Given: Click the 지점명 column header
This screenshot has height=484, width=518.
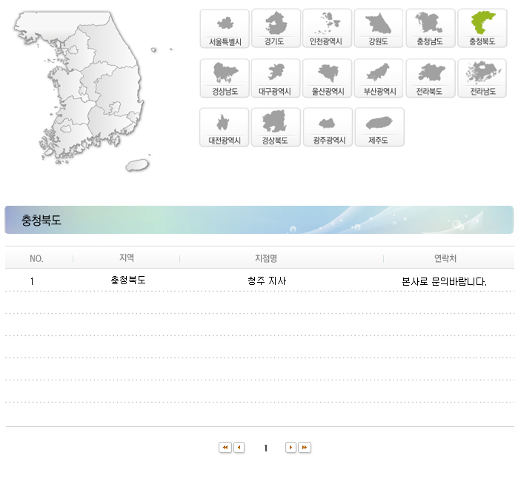Looking at the screenshot, I should 266,258.
